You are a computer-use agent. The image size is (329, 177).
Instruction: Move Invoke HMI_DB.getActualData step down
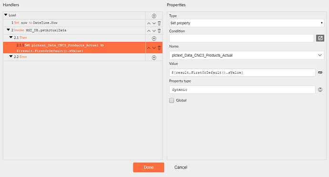click(154, 31)
